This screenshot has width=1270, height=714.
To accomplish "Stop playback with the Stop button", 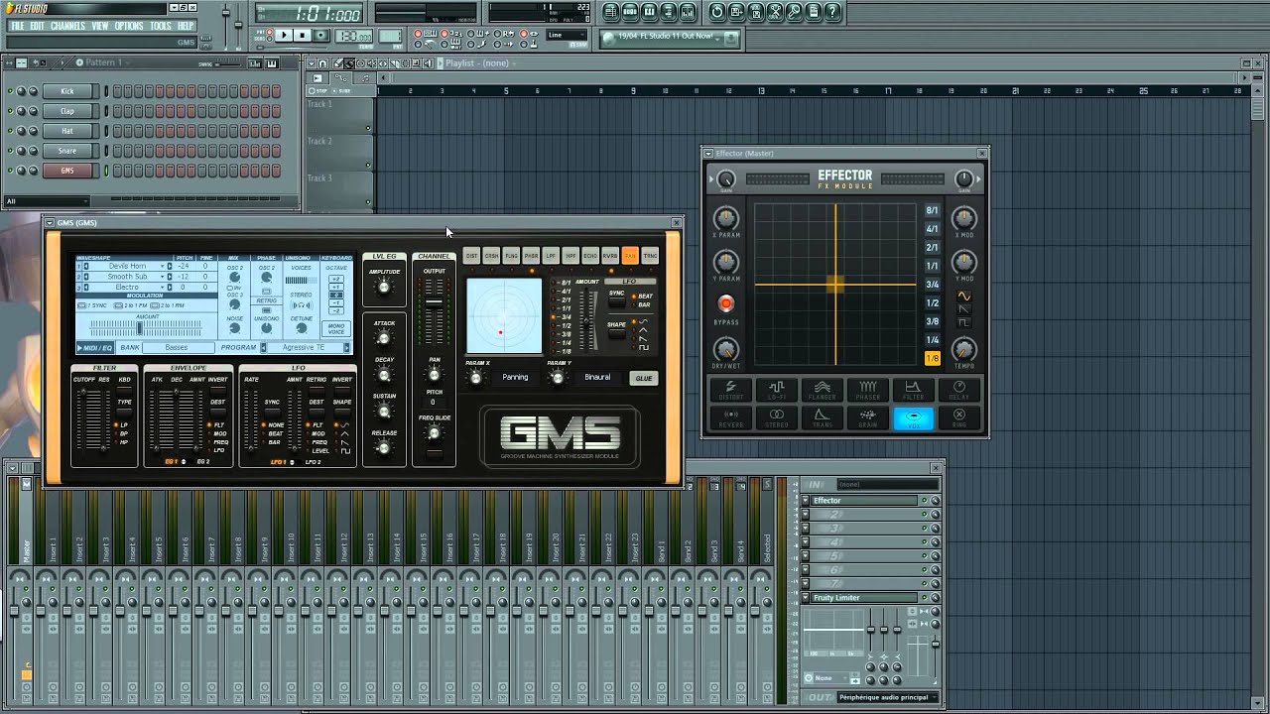I will point(303,36).
